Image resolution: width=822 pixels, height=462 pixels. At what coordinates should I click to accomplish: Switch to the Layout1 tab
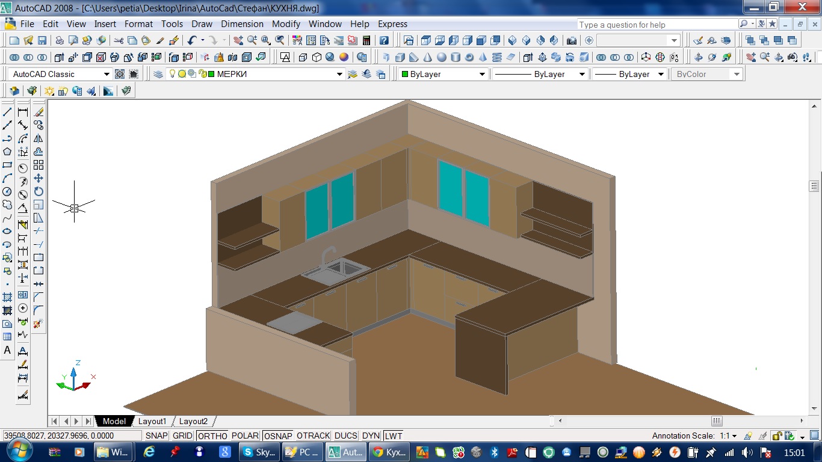[152, 421]
